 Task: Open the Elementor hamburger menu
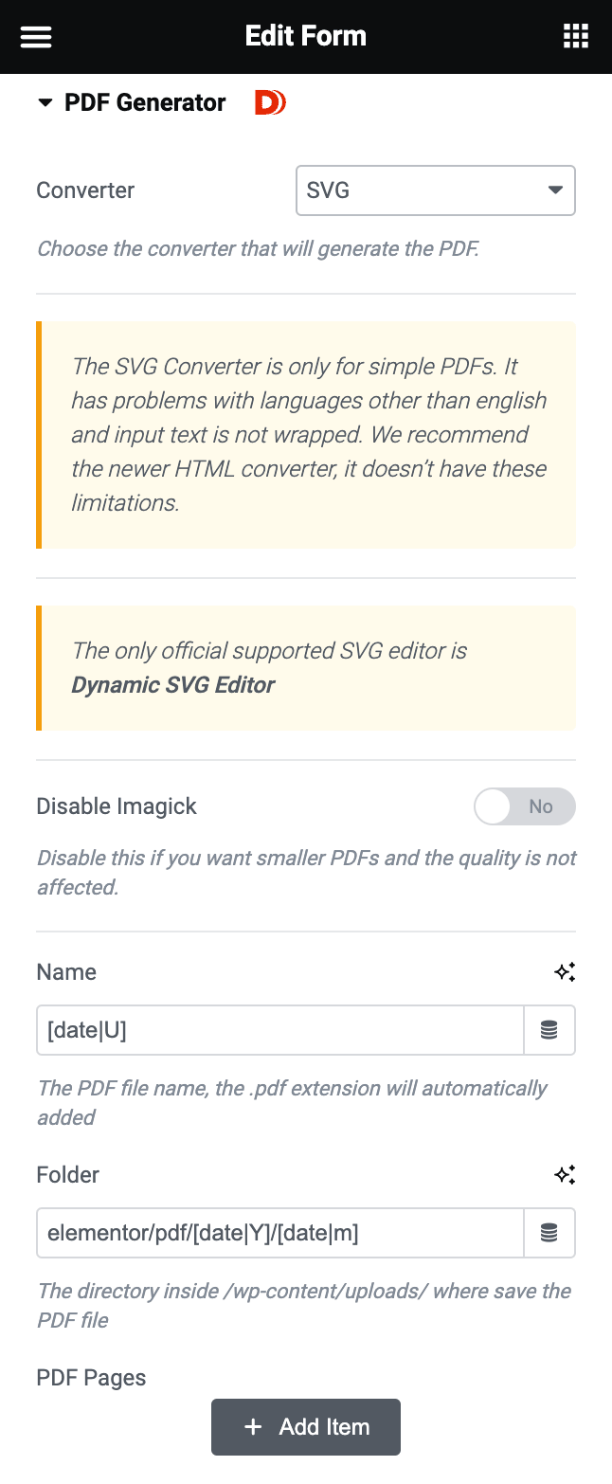pos(36,37)
